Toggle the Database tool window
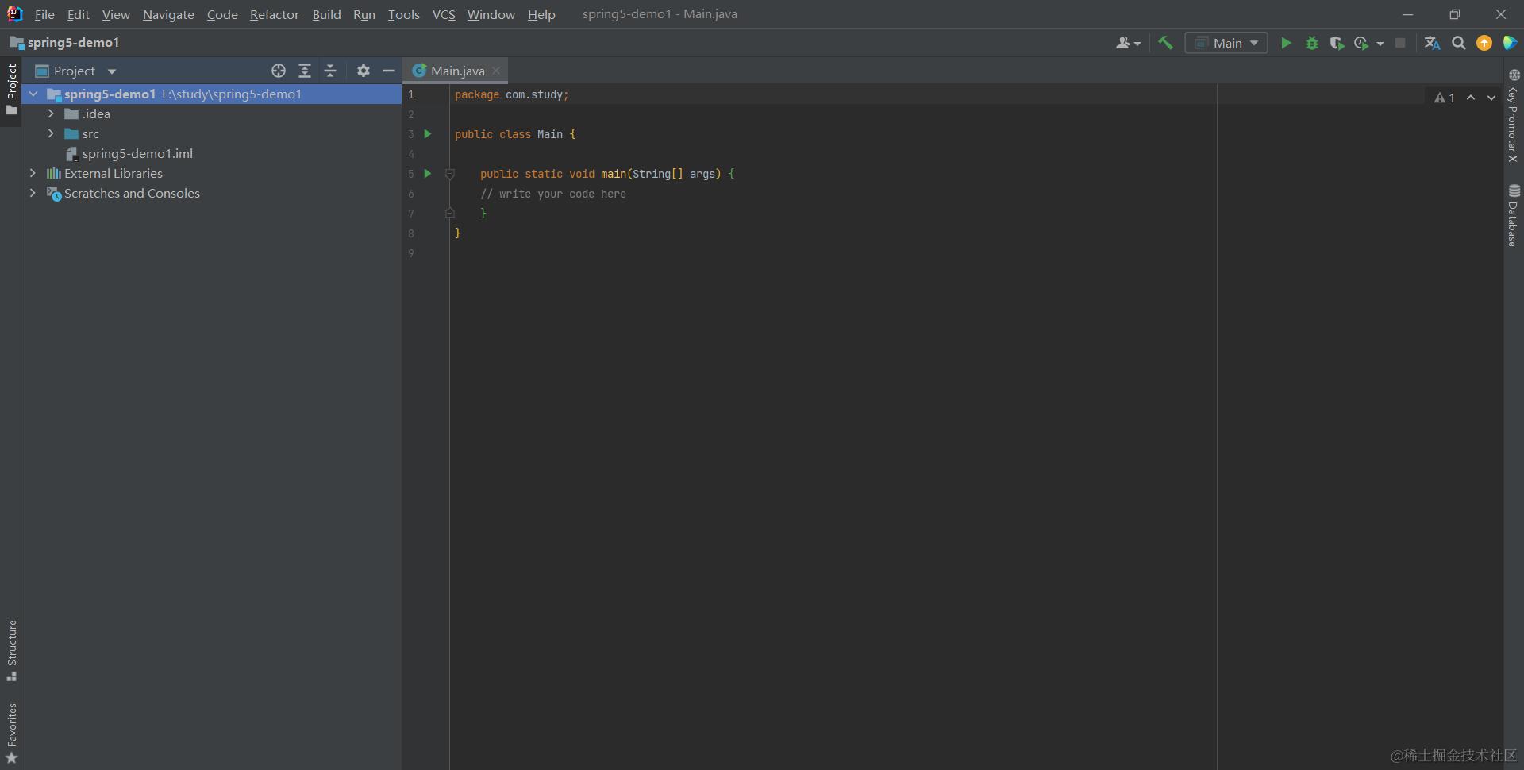 (x=1513, y=215)
